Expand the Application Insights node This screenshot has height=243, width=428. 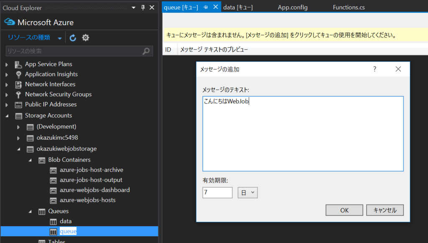[x=7, y=74]
